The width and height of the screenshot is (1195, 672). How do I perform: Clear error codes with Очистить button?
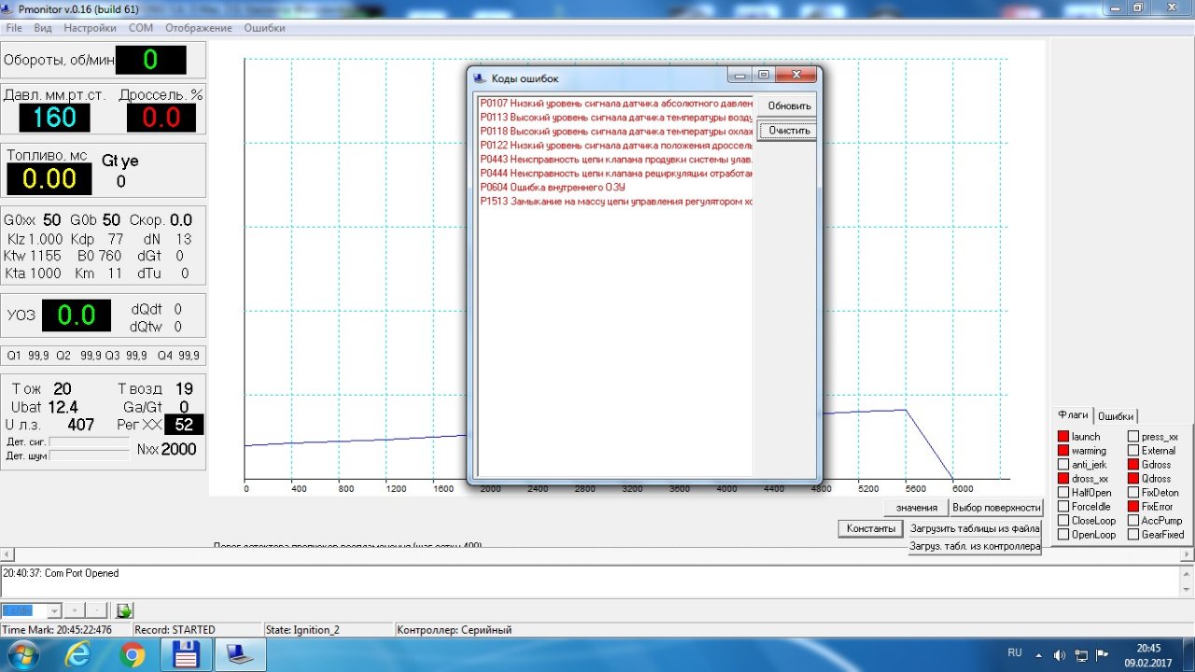[x=789, y=131]
